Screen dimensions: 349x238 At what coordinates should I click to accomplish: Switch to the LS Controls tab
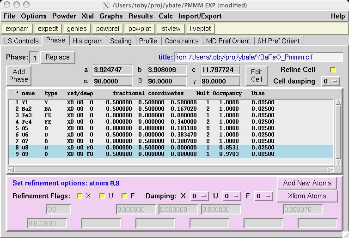click(21, 41)
